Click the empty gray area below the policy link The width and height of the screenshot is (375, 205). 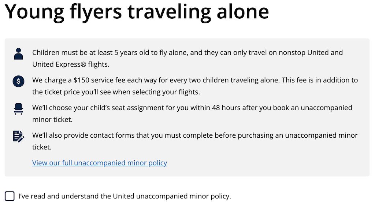pos(187,172)
